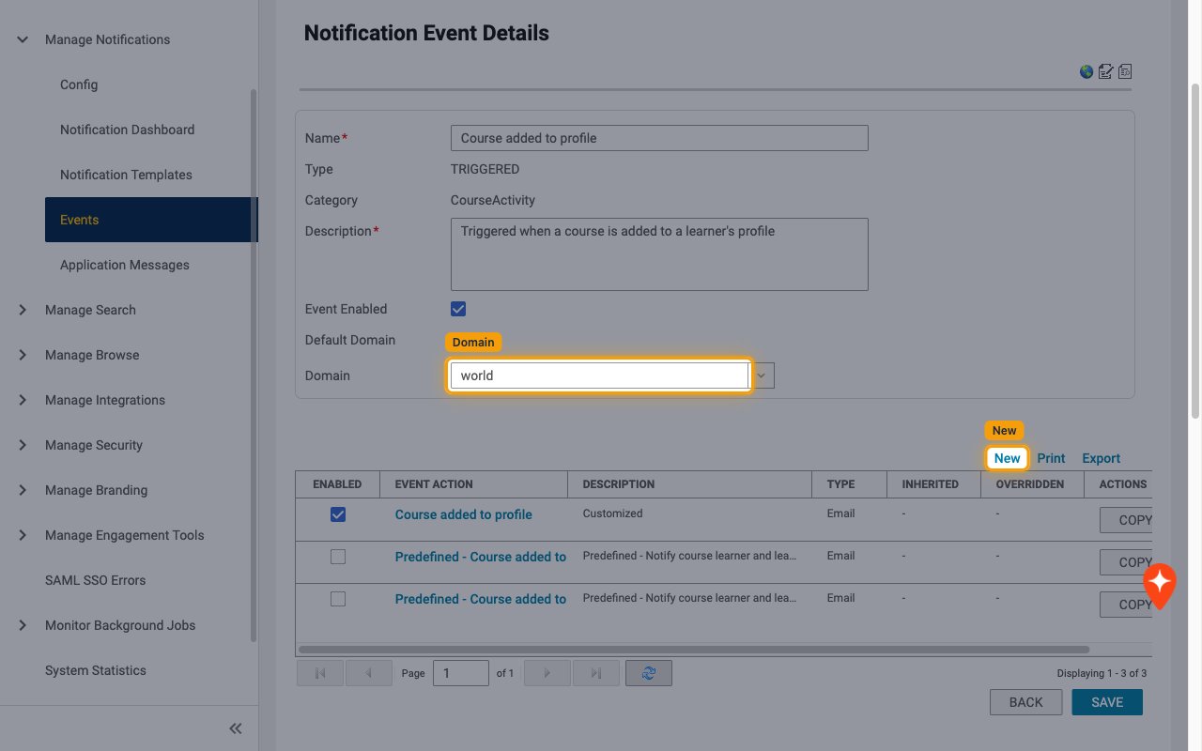This screenshot has height=751, width=1202.
Task: Click the Export link
Action: 1101,458
